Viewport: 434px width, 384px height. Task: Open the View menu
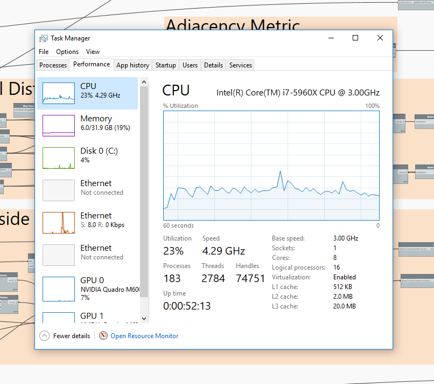tap(93, 52)
